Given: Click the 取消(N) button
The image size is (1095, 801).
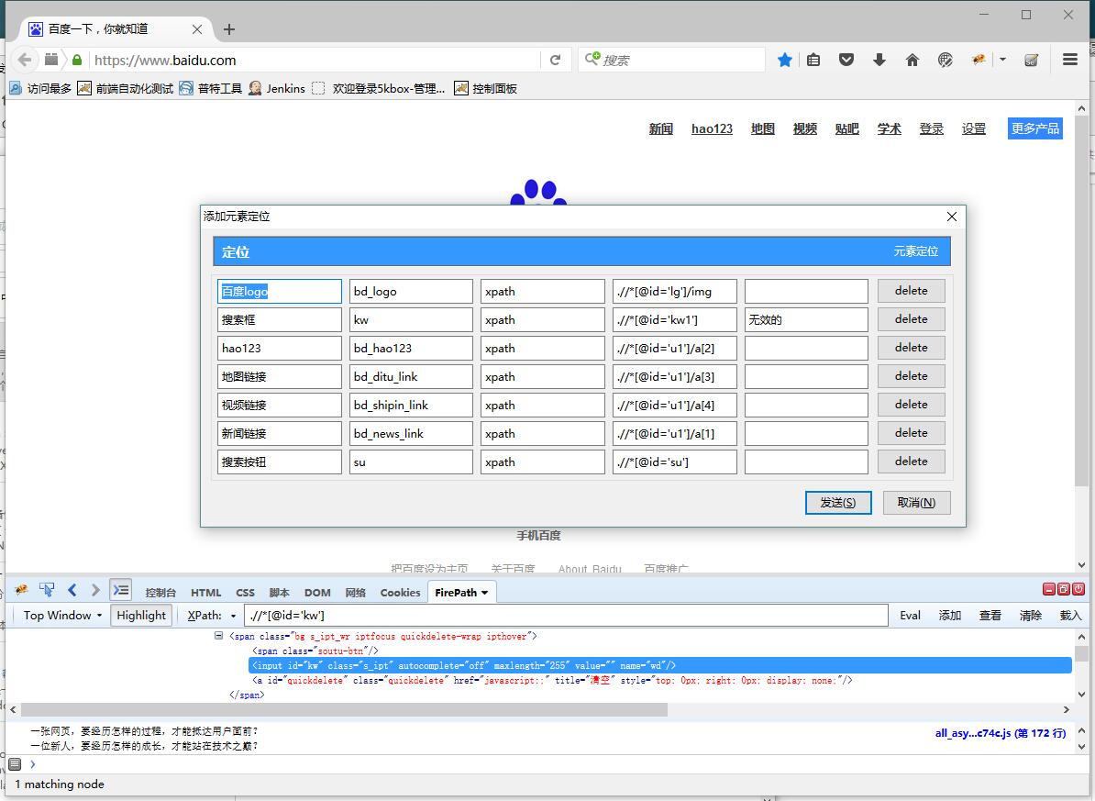Looking at the screenshot, I should click(x=916, y=503).
